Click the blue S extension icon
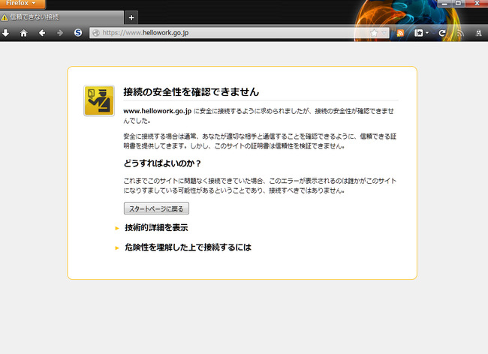The image size is (488, 354). click(x=78, y=33)
